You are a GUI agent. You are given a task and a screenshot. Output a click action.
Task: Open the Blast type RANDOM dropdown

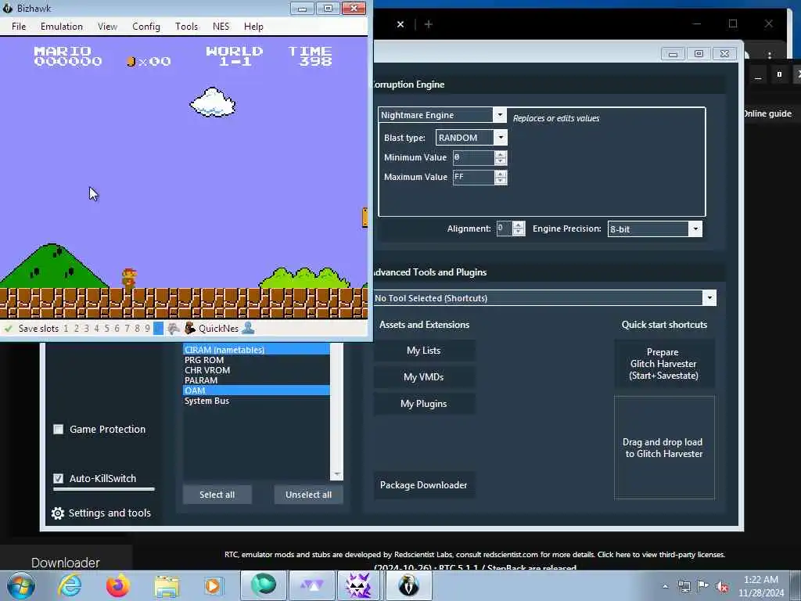point(501,138)
